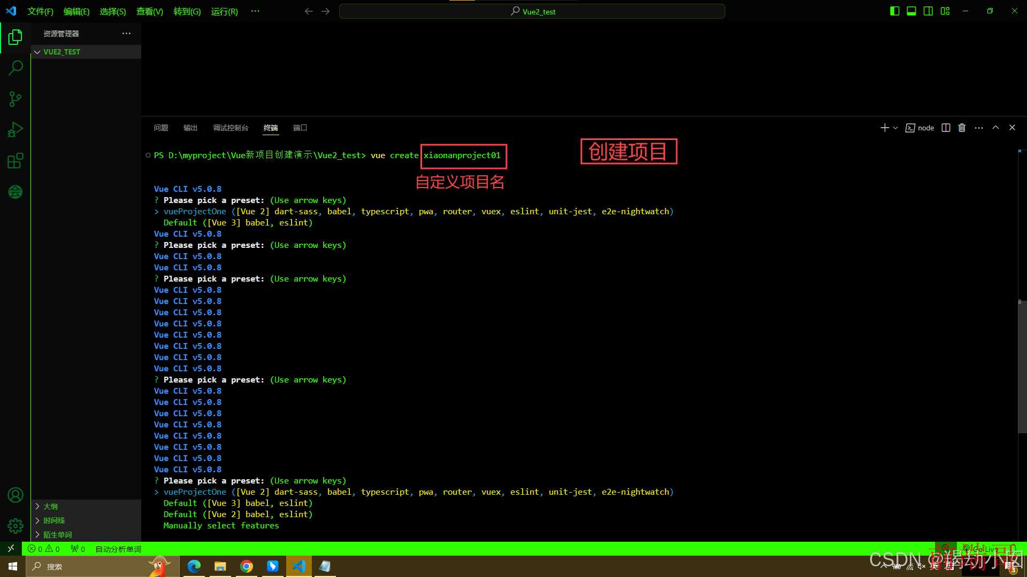Open the Manage settings gear

coord(16,526)
